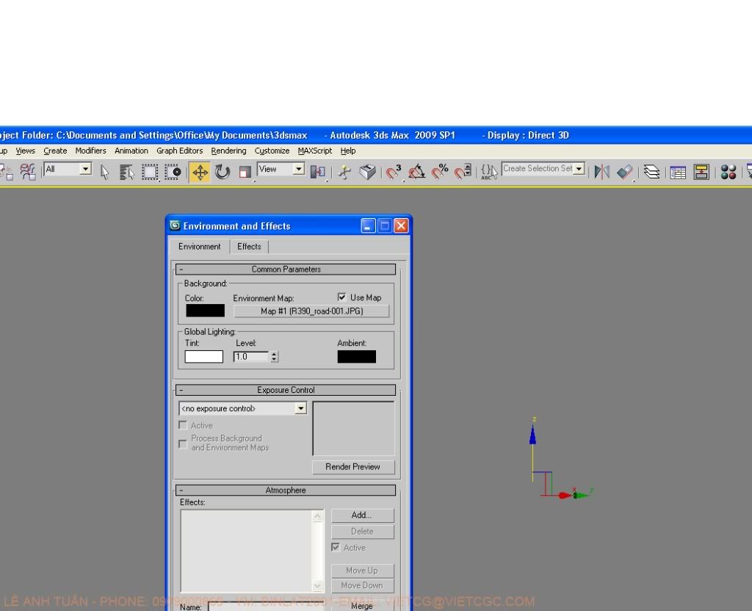Switch to the Effects tab
The image size is (752, 611).
249,247
